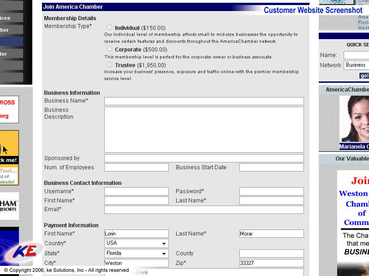Click the yellow 'ck me!' advertisement banner
This screenshot has width=369, height=276.
[9, 158]
